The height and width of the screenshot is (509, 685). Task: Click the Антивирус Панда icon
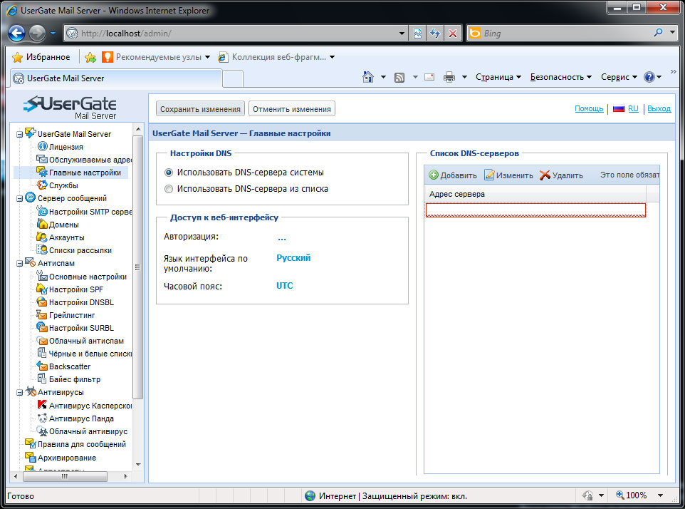42,418
